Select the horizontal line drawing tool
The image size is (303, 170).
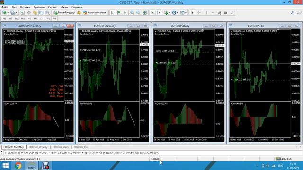click(x=213, y=13)
